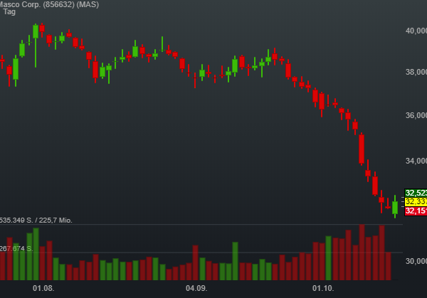
Task: Click the 30,000 price axis label
Action: point(416,261)
